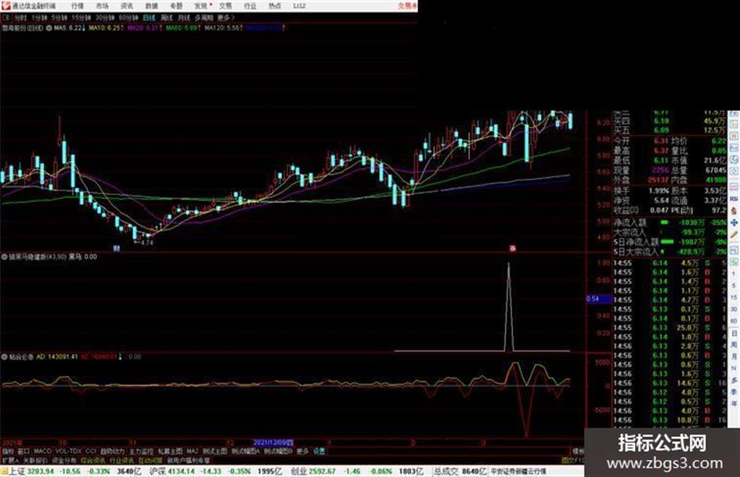Select the MA2 indicator tab

192,451
